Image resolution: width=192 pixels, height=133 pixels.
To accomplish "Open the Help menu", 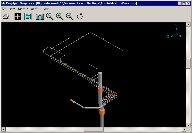I will tap(46, 8).
